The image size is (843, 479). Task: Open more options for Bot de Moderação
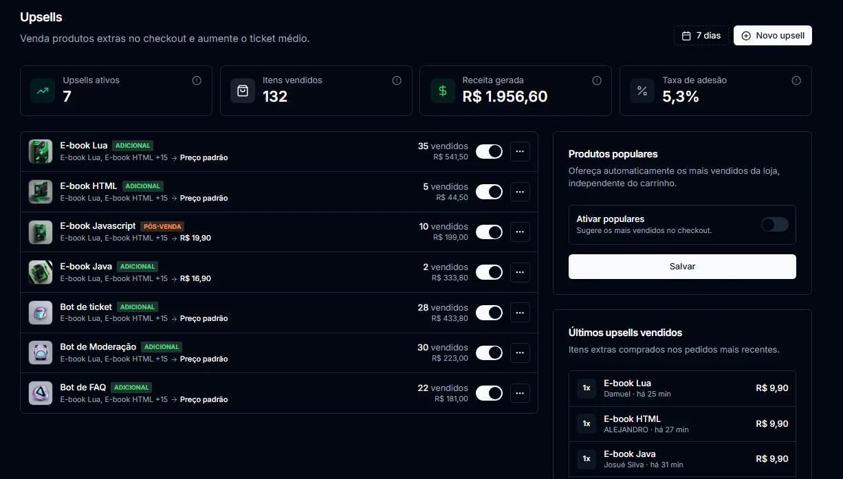pos(520,353)
